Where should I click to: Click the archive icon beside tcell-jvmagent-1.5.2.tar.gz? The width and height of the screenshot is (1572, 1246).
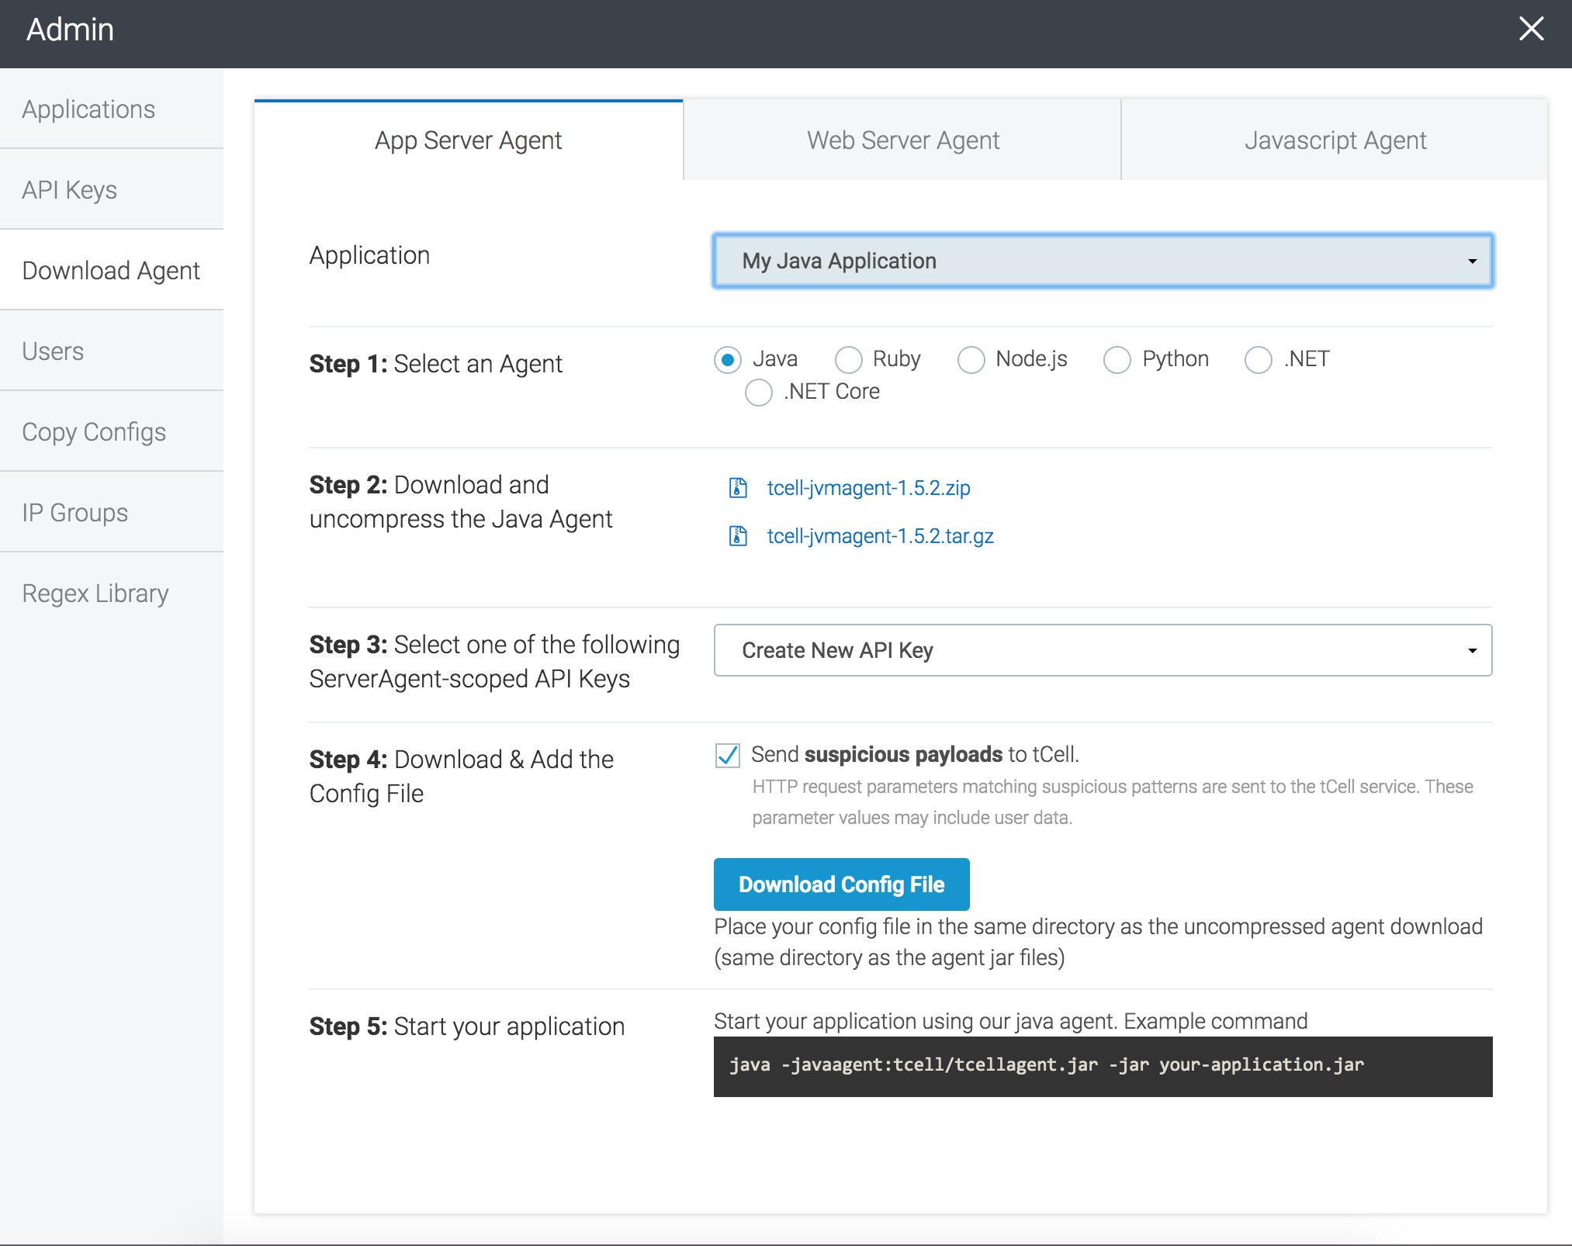(x=738, y=536)
